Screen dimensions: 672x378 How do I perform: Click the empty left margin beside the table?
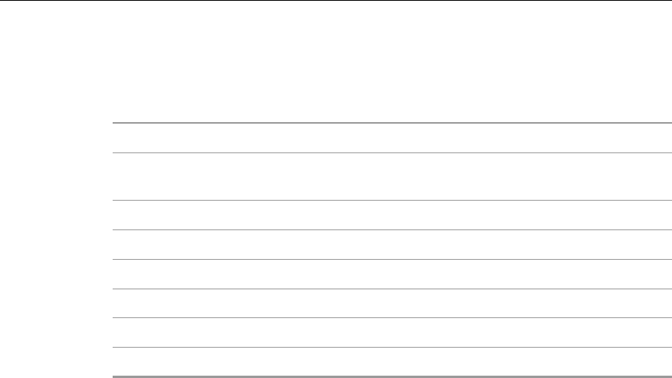pos(54,249)
